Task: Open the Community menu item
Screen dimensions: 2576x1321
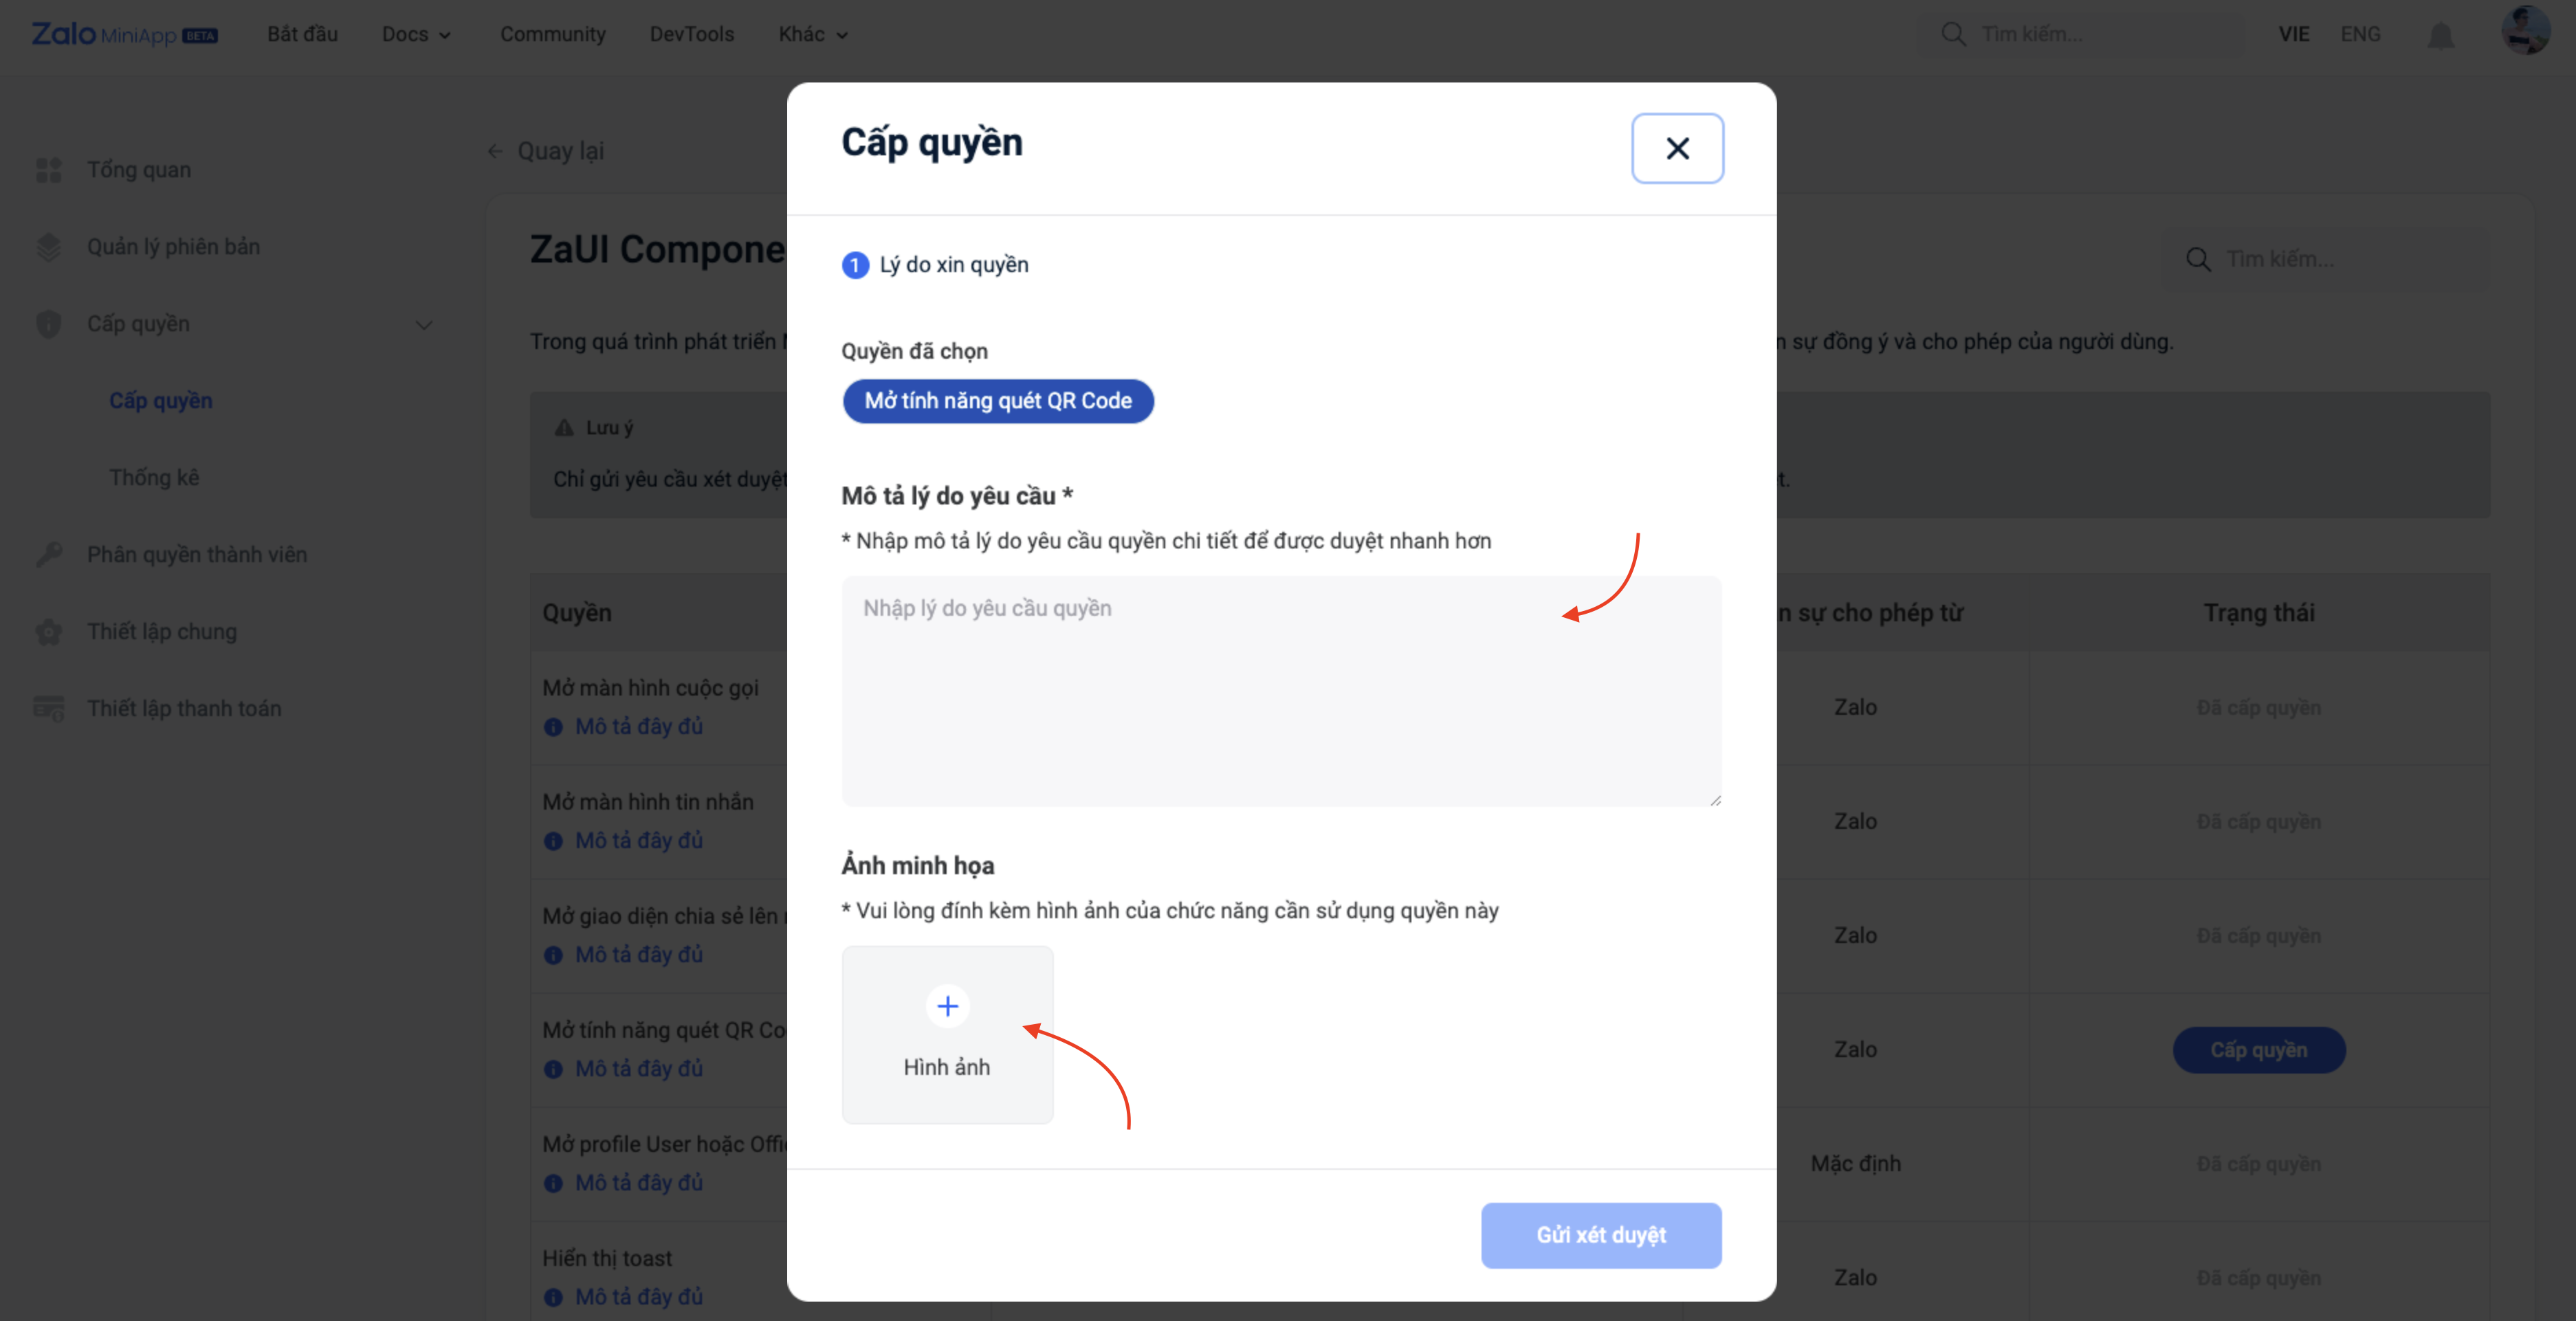Action: tap(553, 34)
